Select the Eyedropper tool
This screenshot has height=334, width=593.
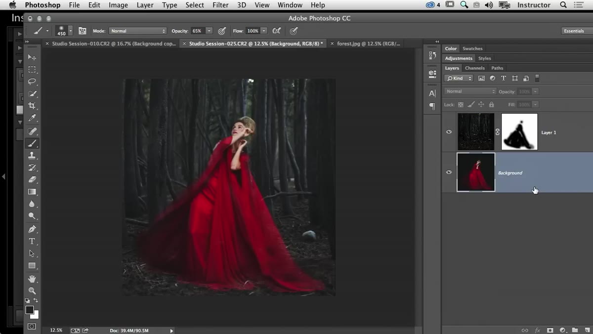32,118
